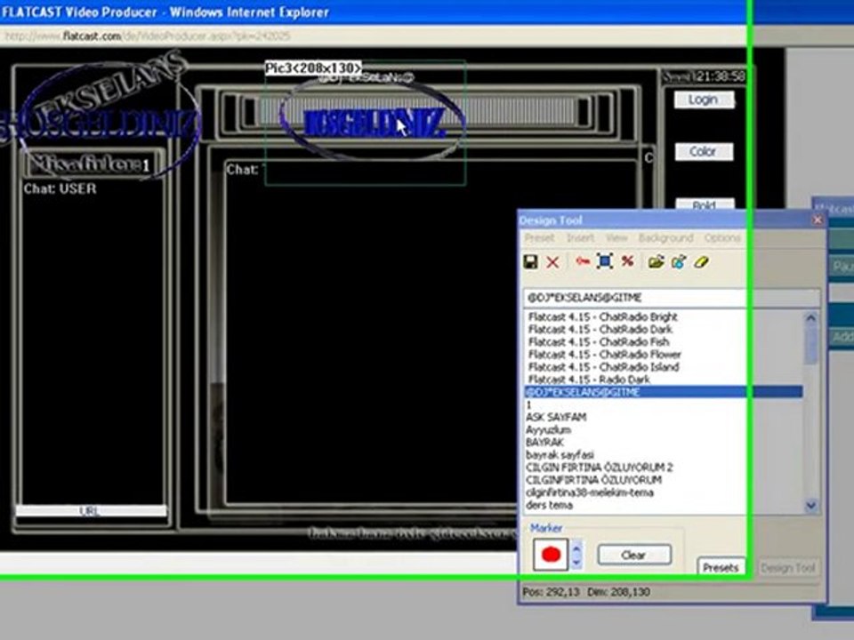Click the blue select-all frame icon

(x=605, y=261)
